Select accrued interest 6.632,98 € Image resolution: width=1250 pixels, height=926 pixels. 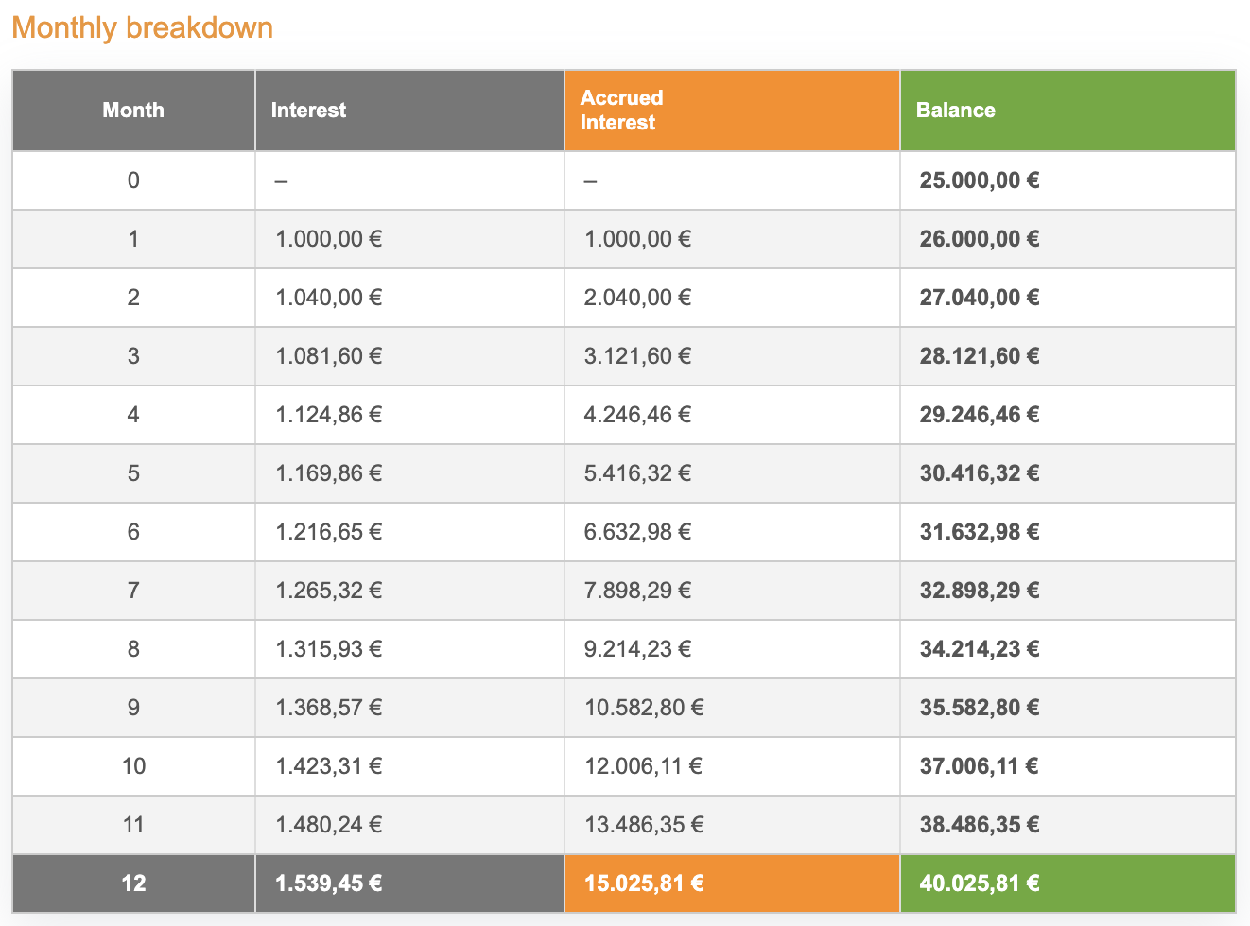[637, 532]
